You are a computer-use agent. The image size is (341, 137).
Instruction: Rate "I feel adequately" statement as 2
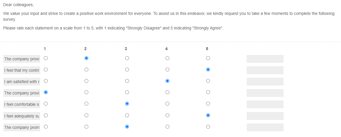coord(86,115)
